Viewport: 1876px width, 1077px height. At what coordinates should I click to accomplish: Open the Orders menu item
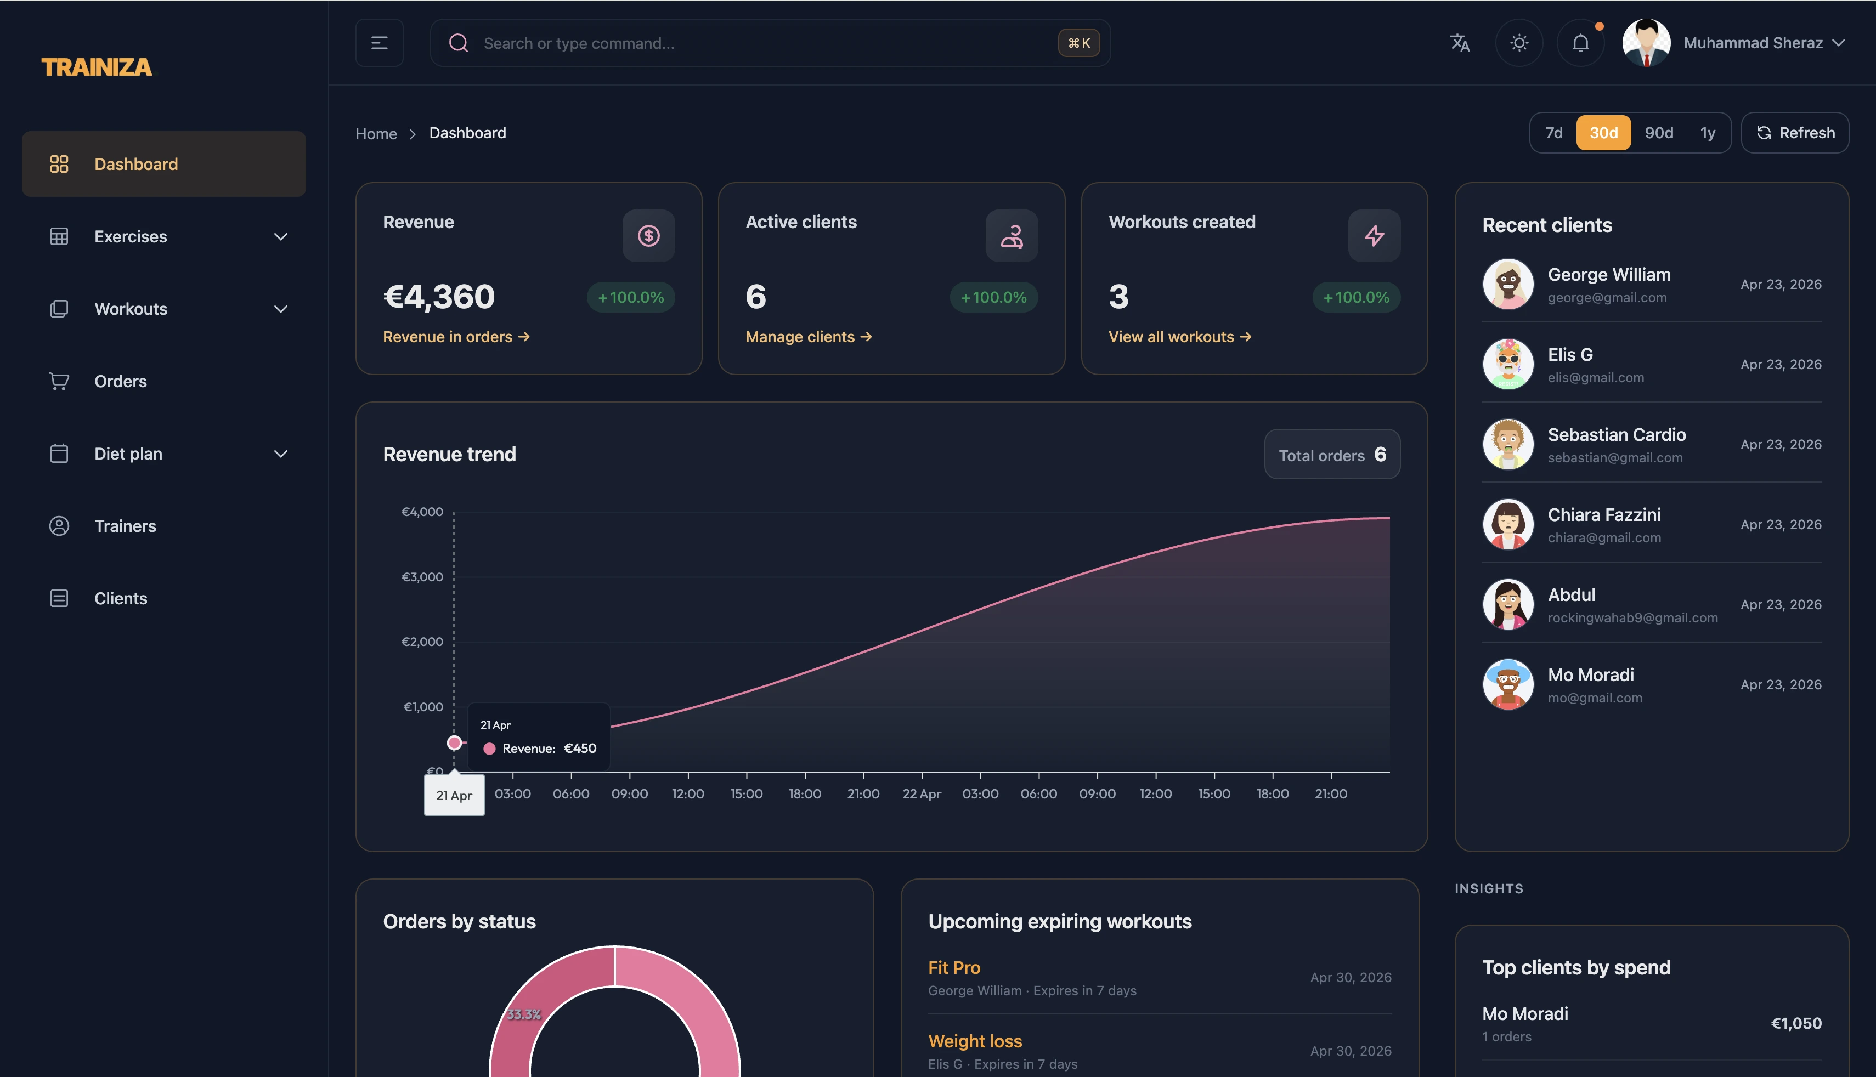pos(163,382)
